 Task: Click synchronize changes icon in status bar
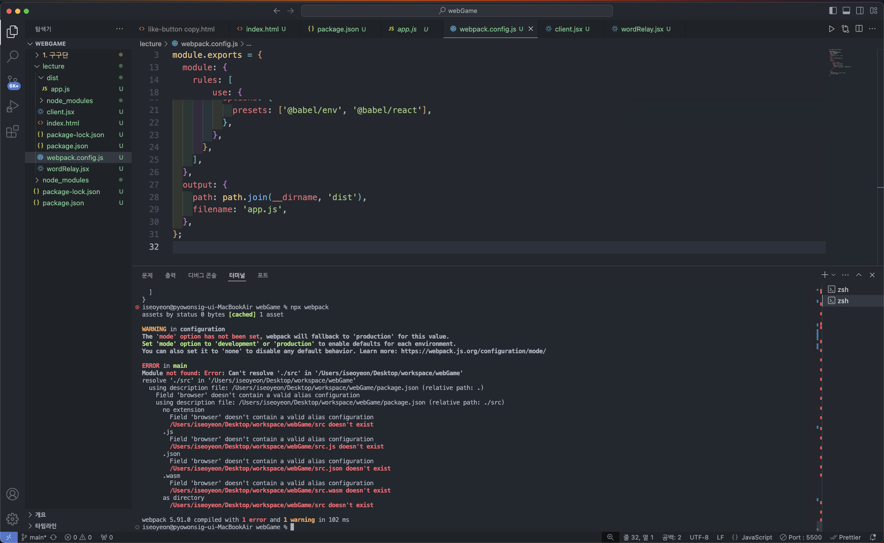coord(54,537)
